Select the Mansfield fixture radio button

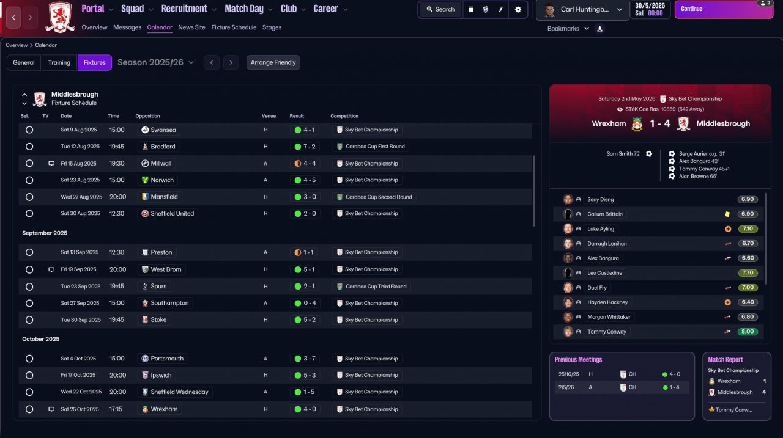(29, 197)
